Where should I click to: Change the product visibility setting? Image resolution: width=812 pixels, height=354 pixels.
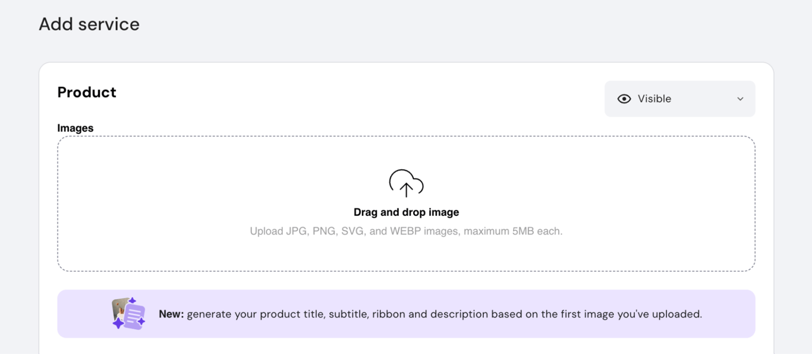coord(679,99)
